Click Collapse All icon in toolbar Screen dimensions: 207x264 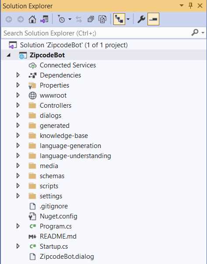click(91, 19)
